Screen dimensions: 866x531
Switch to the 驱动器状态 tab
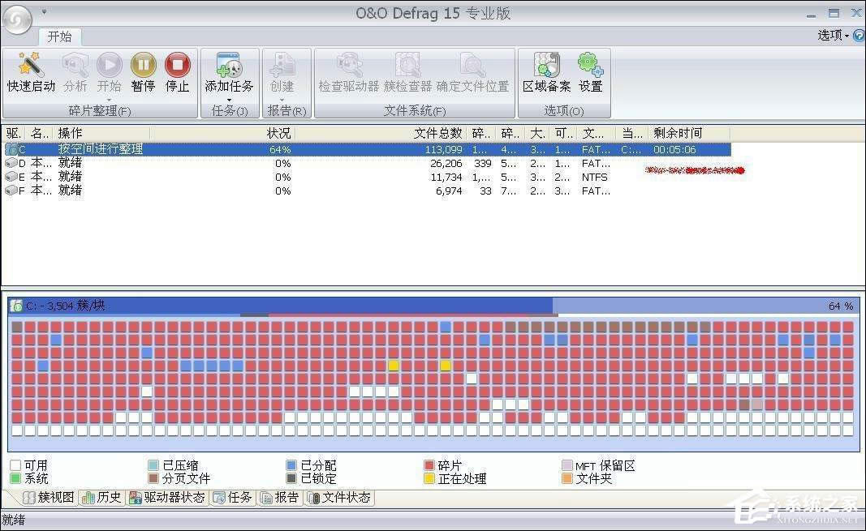[x=167, y=497]
